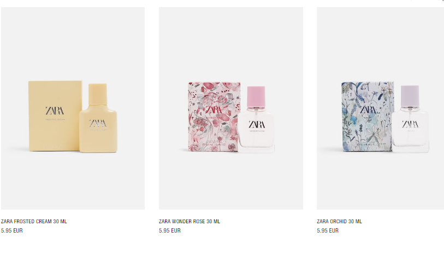Click the ZARA logo on blue floral box
444x255 pixels.
(x=368, y=110)
